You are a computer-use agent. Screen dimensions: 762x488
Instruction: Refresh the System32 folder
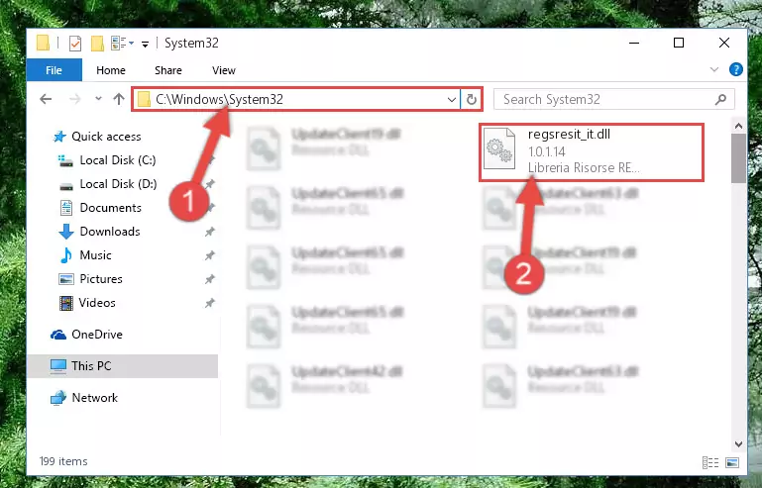[472, 100]
